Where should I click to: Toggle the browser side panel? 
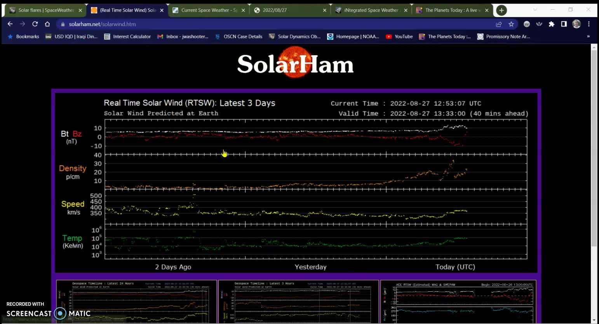coord(564,24)
